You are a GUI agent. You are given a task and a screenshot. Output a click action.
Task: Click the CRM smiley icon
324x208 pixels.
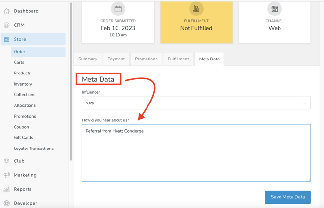[7, 25]
